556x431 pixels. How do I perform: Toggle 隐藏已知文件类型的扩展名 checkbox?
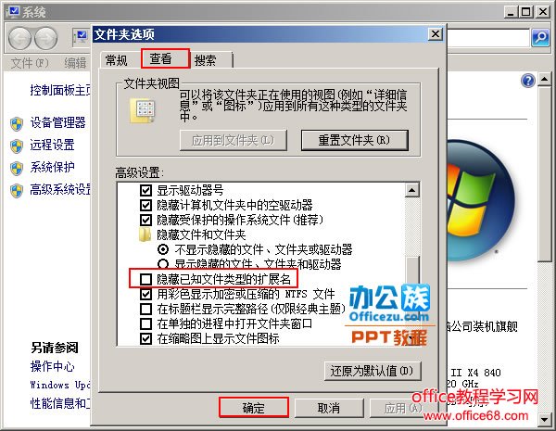tap(145, 279)
